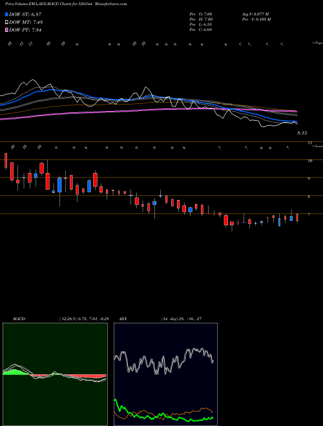Click the 'Pre C: 6.60' value

point(201,30)
